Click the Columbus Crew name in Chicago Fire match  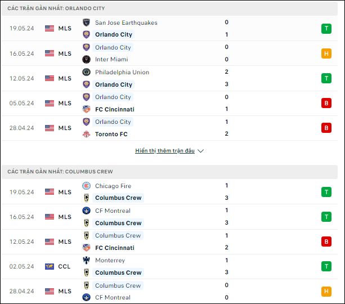click(118, 198)
